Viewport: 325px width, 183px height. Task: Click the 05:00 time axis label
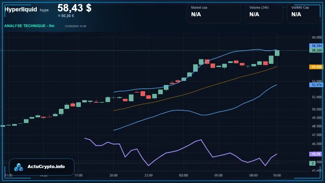[219, 175]
